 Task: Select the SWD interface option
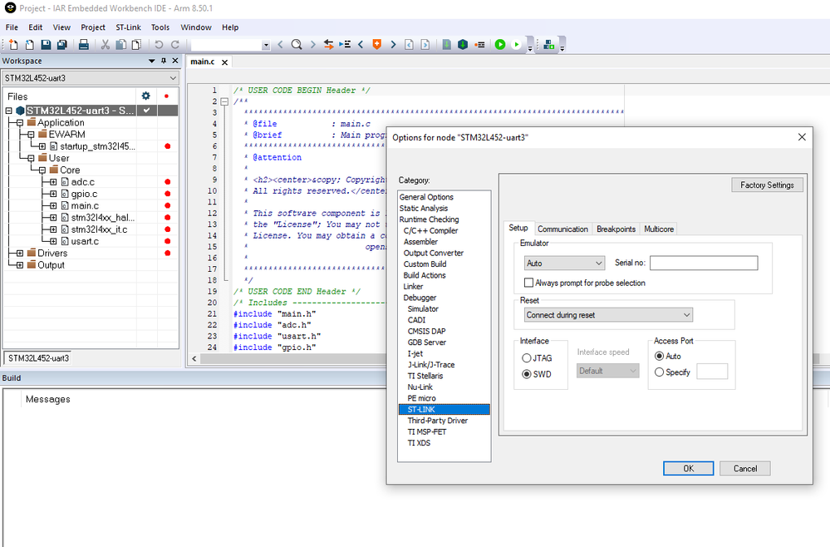point(527,374)
